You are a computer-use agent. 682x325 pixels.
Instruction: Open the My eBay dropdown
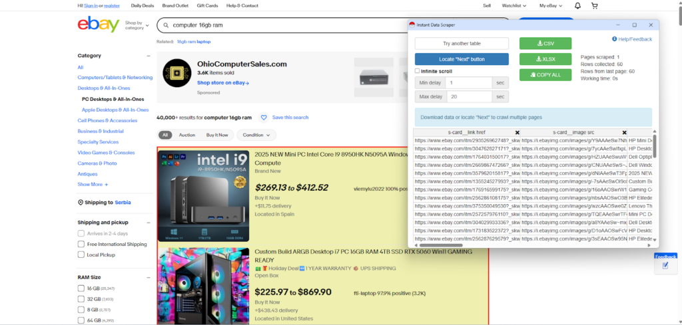click(x=551, y=5)
